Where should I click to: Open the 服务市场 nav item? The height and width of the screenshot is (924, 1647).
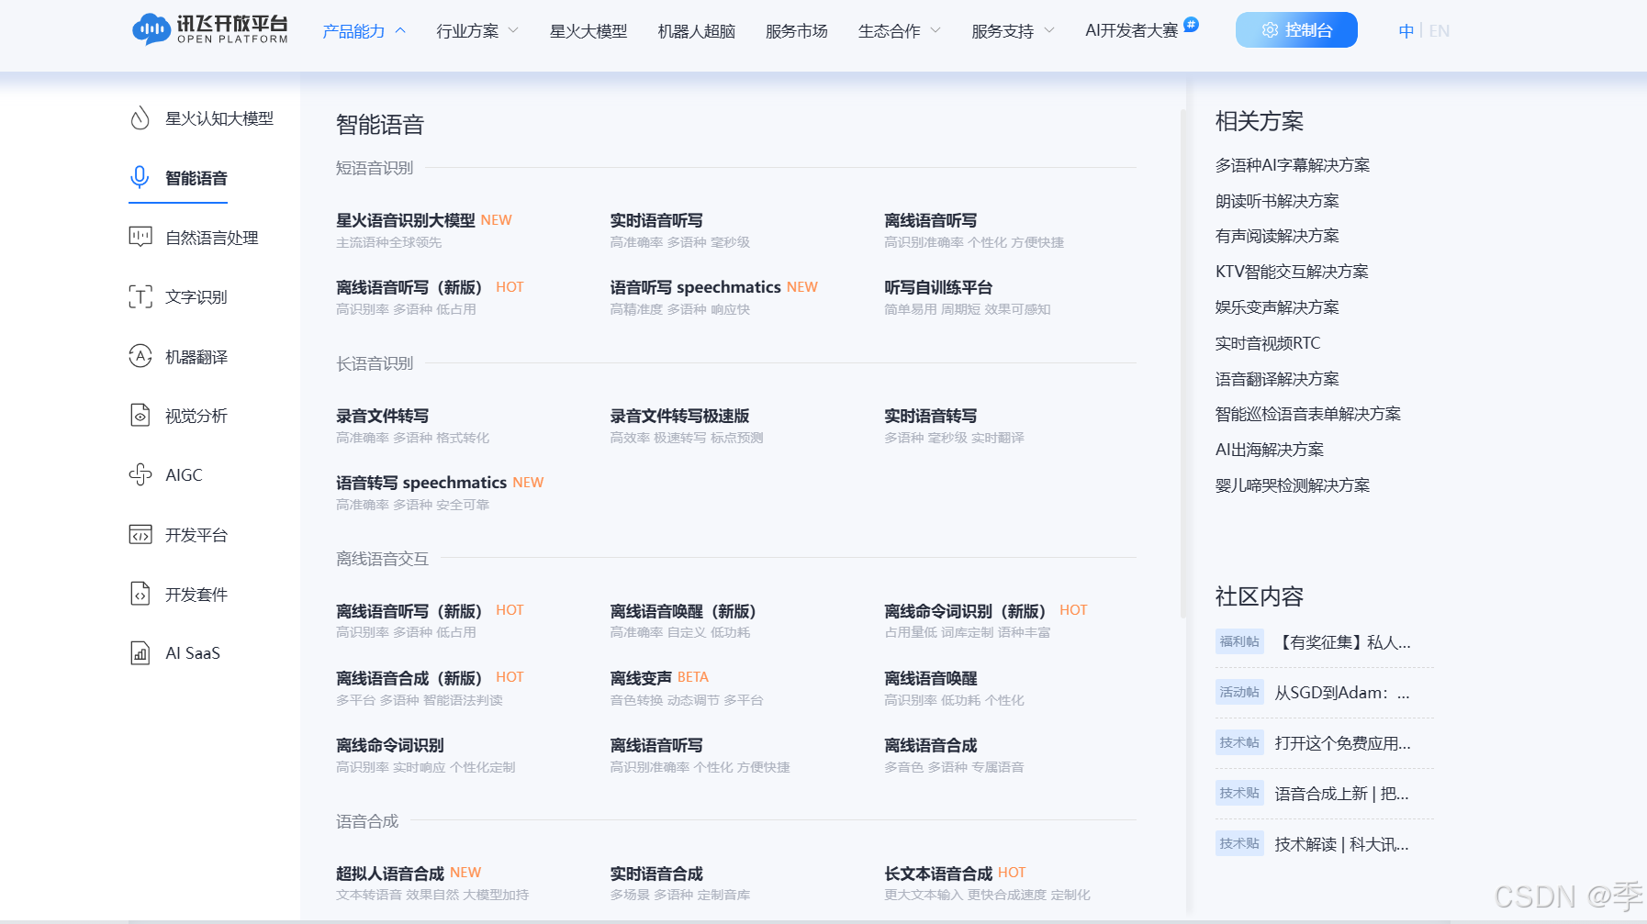[797, 31]
